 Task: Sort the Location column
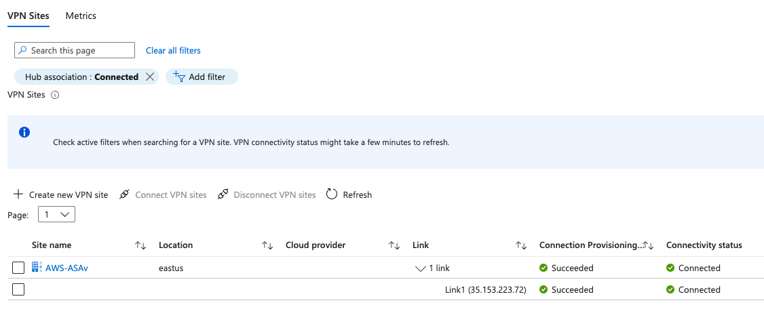pyautogui.click(x=267, y=246)
